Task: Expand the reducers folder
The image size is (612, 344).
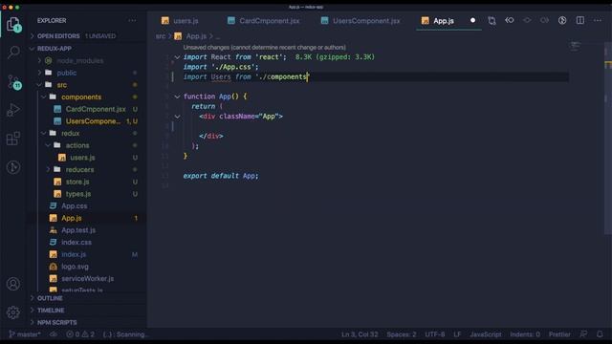Action: click(x=79, y=170)
